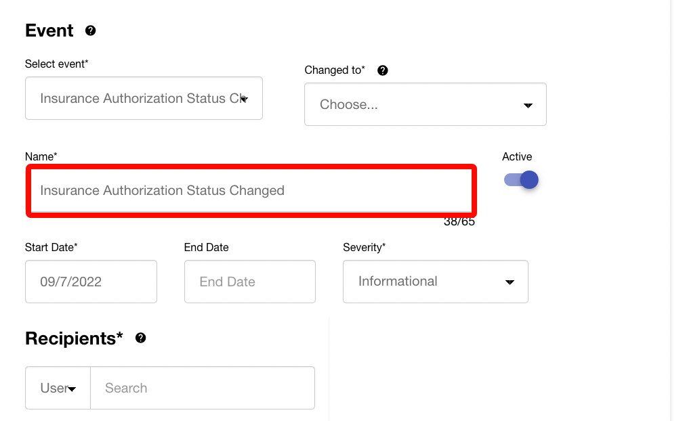Select the User recipient type text
This screenshot has height=421, width=683.
point(52,388)
